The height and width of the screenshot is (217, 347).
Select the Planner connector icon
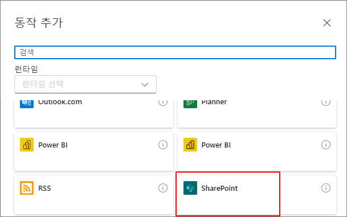[x=190, y=104]
